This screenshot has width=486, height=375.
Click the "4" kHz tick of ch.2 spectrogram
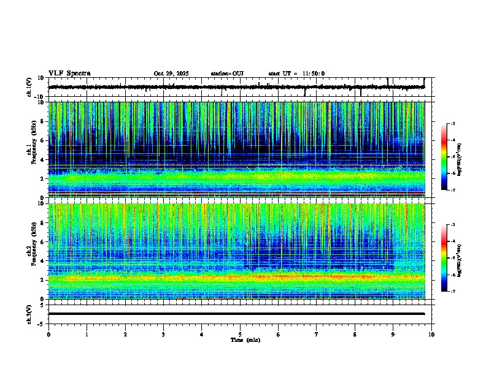click(x=43, y=261)
